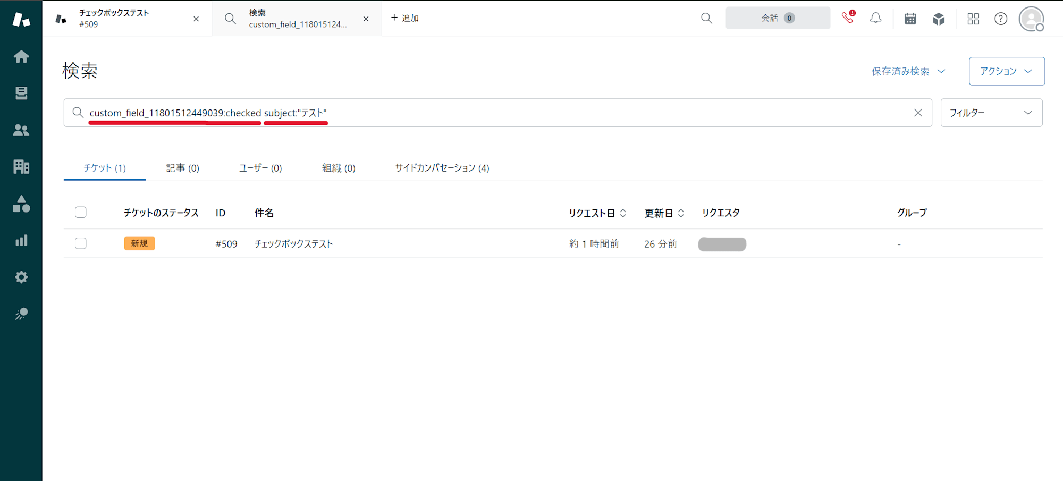Click the magnifier inside search field
The width and height of the screenshot is (1063, 481).
click(78, 113)
